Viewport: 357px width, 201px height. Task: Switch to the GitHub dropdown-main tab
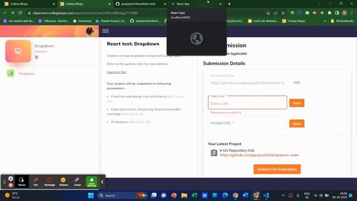(140, 4)
